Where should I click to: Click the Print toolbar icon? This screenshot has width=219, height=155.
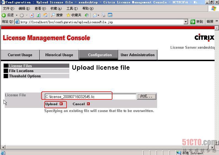tap(104, 15)
